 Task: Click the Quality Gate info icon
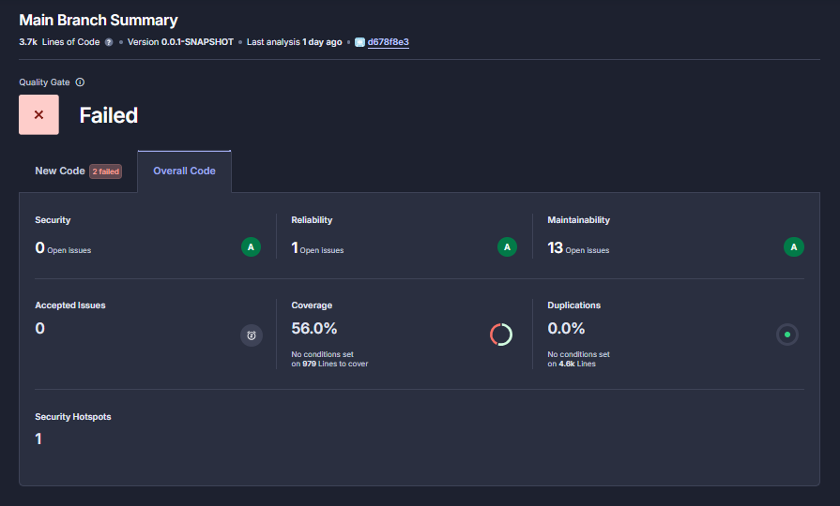80,82
